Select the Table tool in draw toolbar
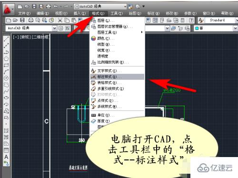The height and width of the screenshot is (178, 238). tap(6, 150)
